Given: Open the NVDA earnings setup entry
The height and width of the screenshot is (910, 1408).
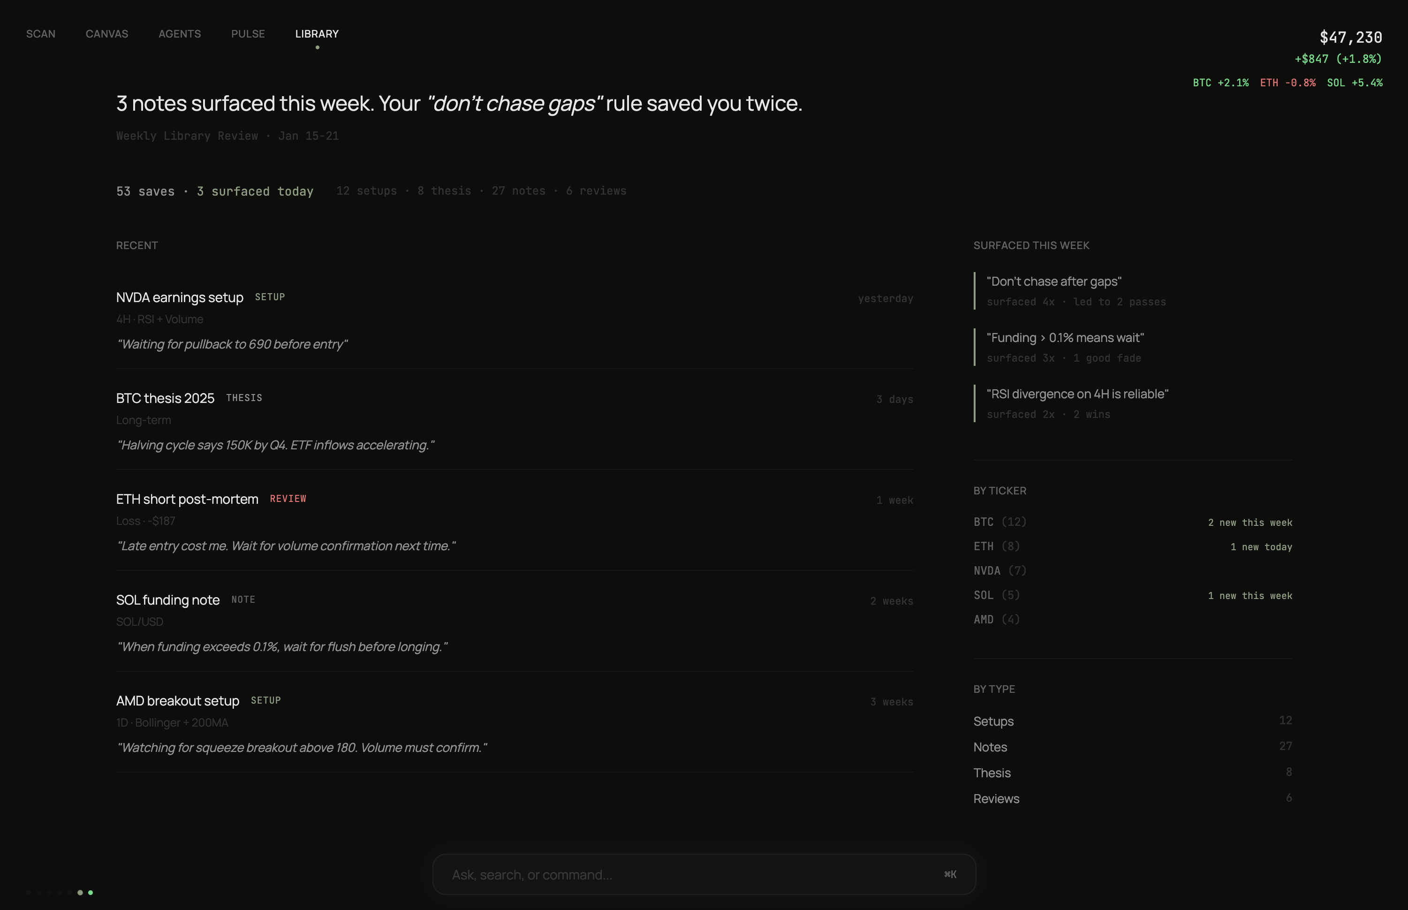Looking at the screenshot, I should click(179, 297).
